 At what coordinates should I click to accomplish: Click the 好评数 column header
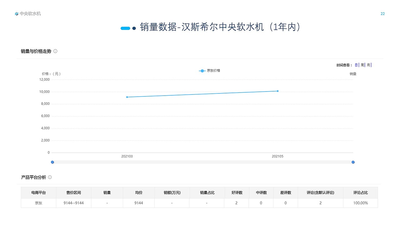pyautogui.click(x=237, y=192)
